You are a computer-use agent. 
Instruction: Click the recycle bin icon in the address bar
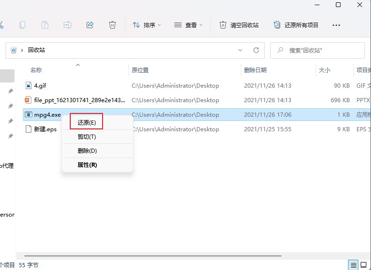click(14, 50)
